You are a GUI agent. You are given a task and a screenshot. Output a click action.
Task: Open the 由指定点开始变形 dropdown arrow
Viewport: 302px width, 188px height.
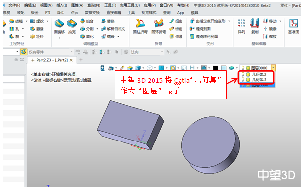pyautogui.click(x=229, y=21)
